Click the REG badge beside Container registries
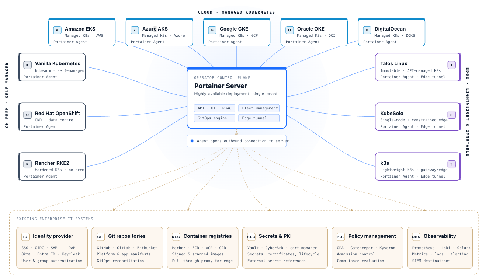482x279 pixels. (x=176, y=237)
